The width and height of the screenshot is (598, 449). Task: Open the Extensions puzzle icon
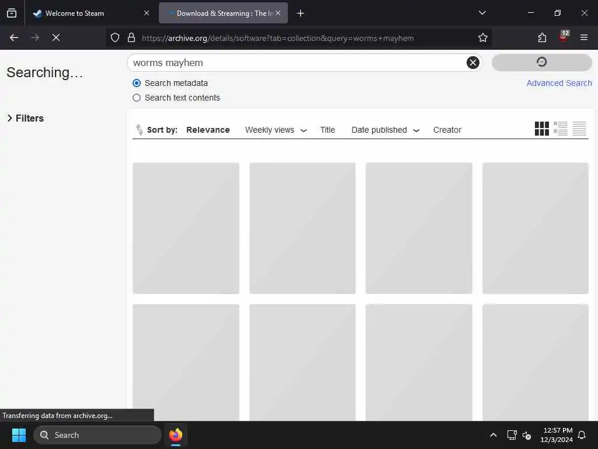[x=542, y=37]
